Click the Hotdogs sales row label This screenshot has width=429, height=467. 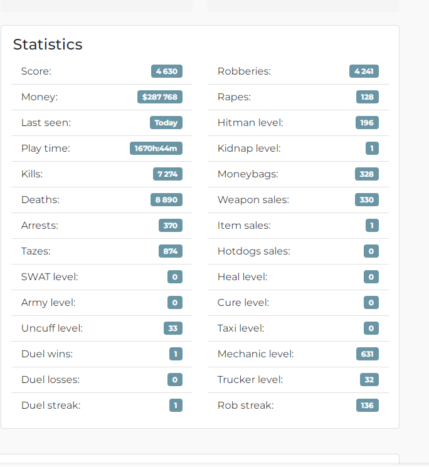coord(254,251)
